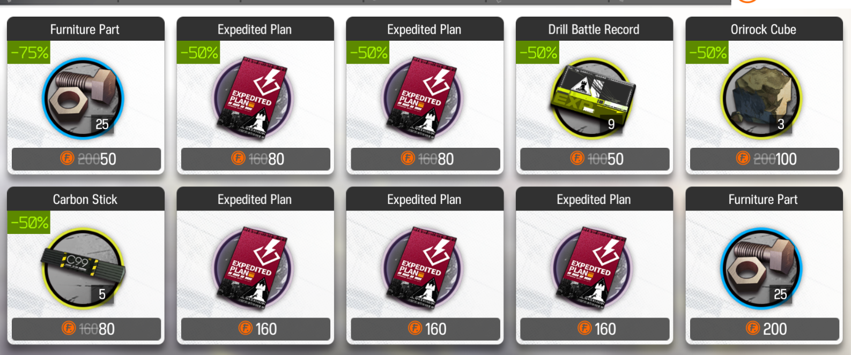The width and height of the screenshot is (851, 355).
Task: Click Carbon Stick's 80 credit price bar
Action: point(86,329)
